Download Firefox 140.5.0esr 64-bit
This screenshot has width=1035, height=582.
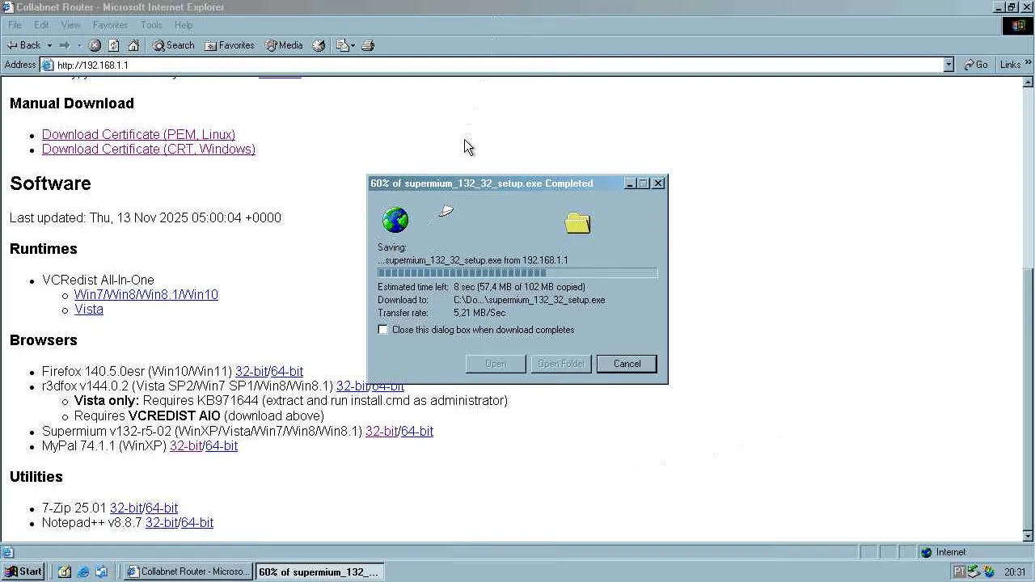click(x=287, y=371)
